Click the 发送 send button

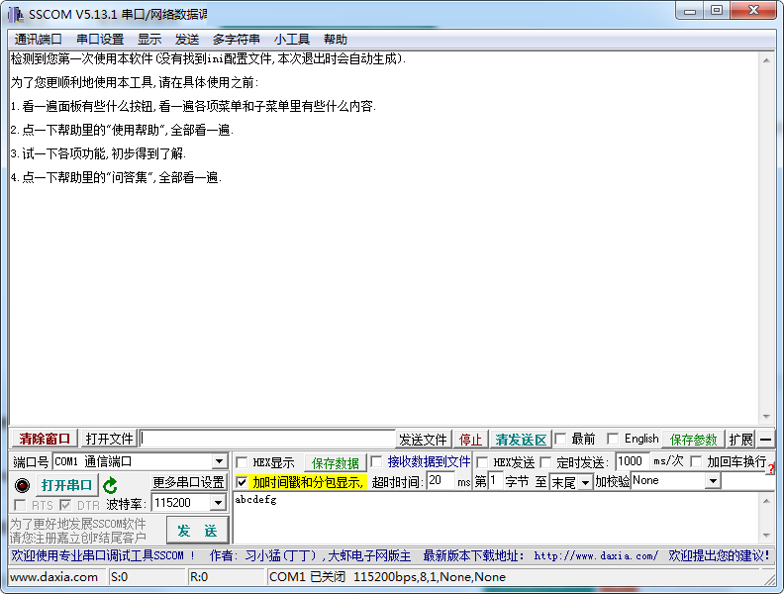coord(196,530)
